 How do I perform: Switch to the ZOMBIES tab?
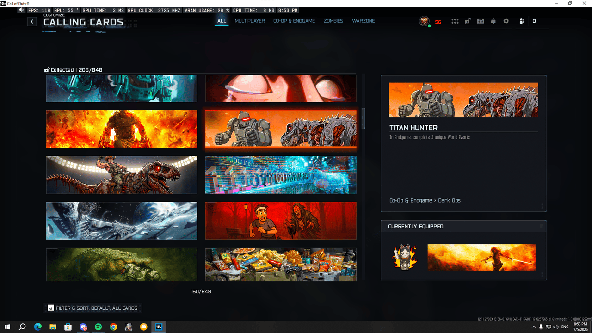click(x=333, y=21)
